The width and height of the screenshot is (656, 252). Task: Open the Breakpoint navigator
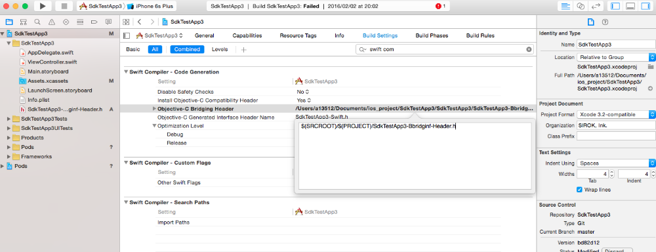pyautogui.click(x=94, y=22)
